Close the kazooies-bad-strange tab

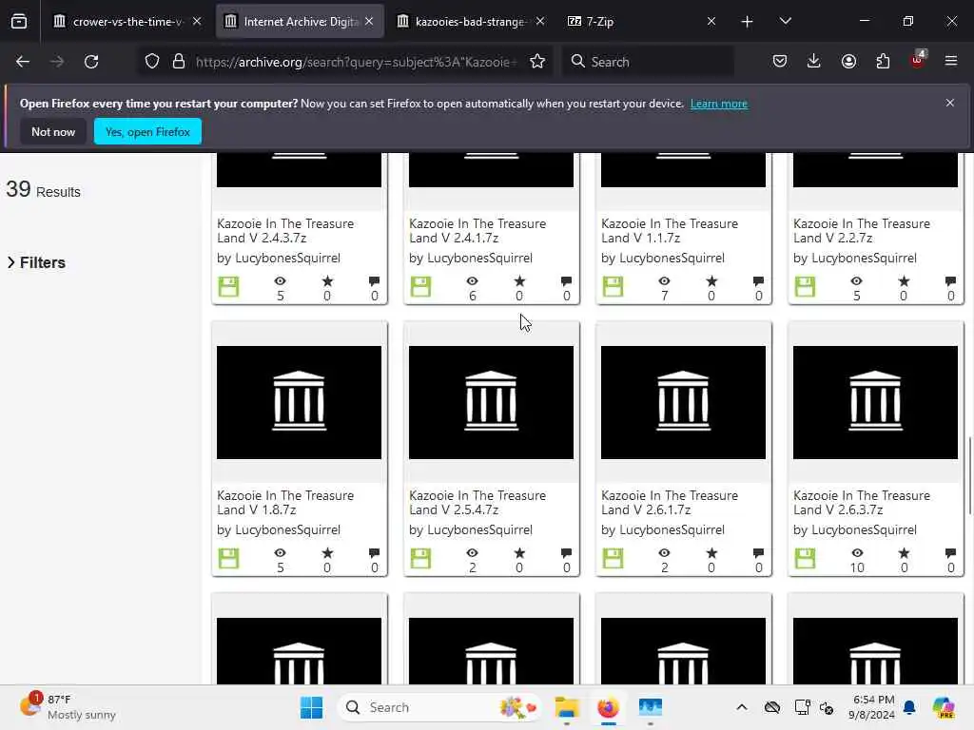tap(540, 21)
